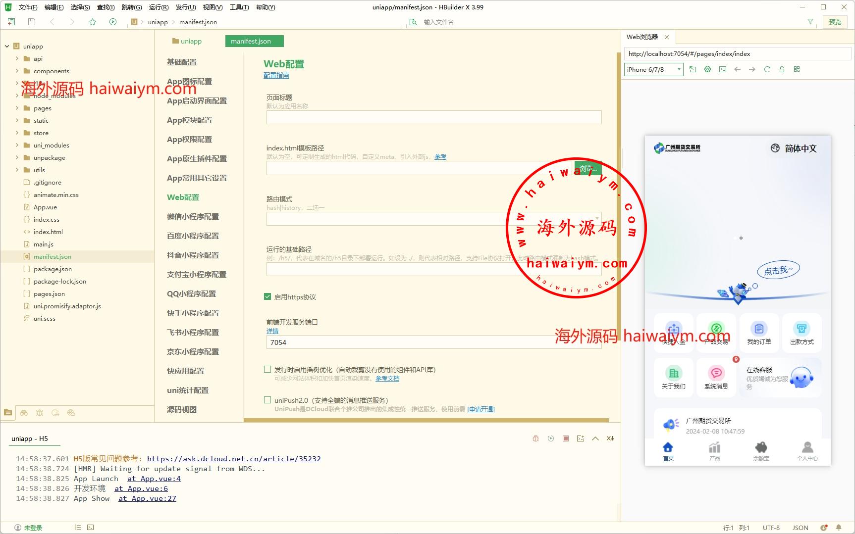Expand the pages folder in project tree

click(17, 108)
